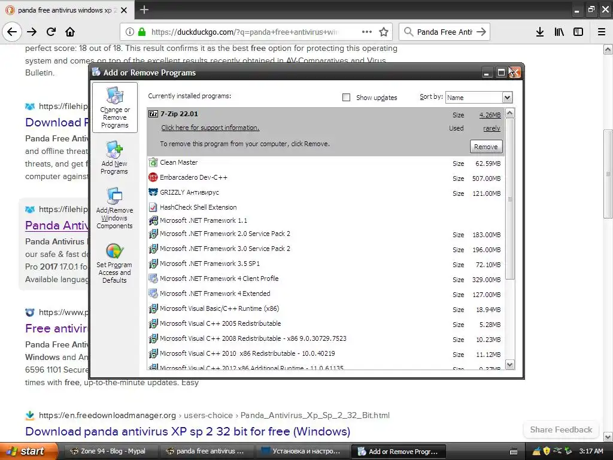Image resolution: width=613 pixels, height=460 pixels.
Task: Open Set Program Access and Defaults
Action: click(114, 264)
